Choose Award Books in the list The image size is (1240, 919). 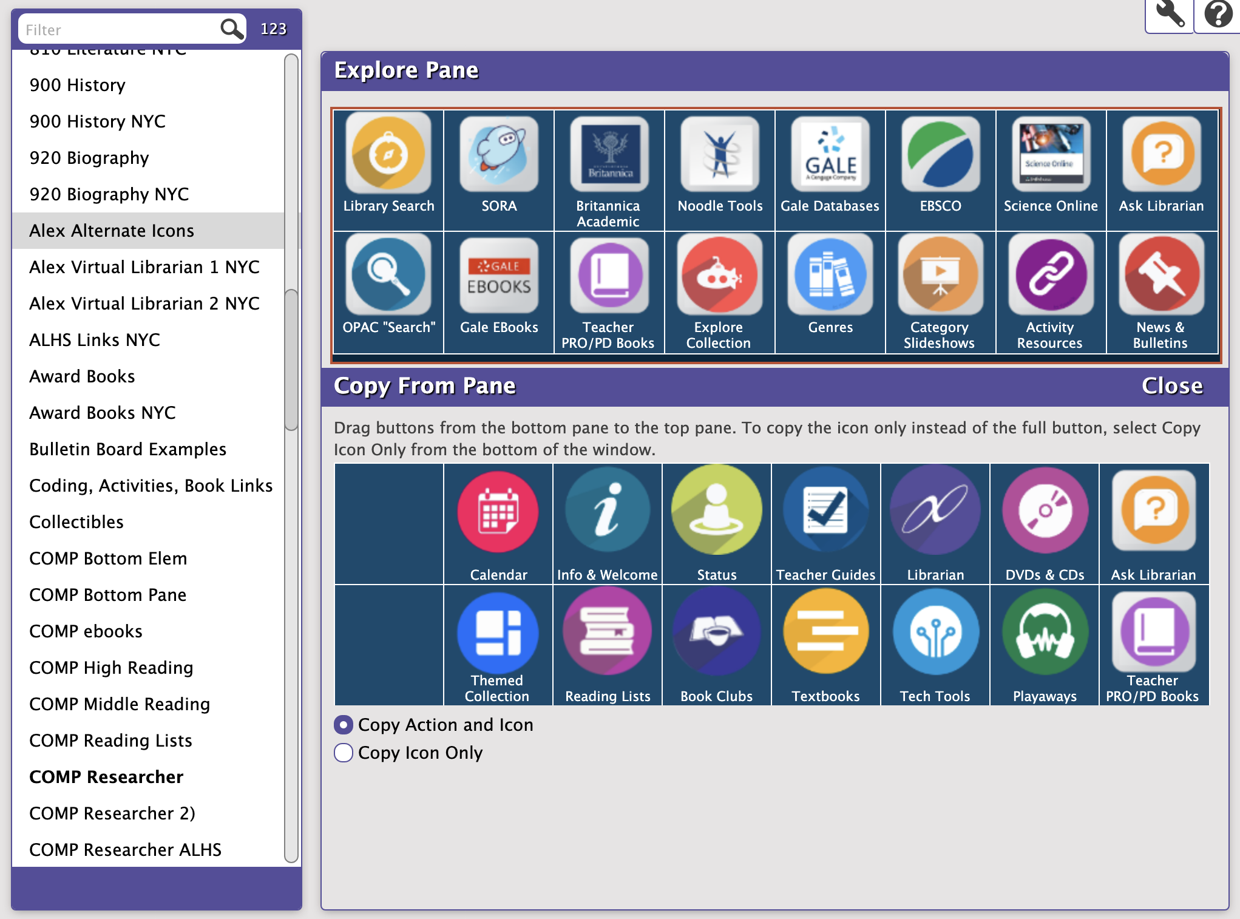pos(148,376)
